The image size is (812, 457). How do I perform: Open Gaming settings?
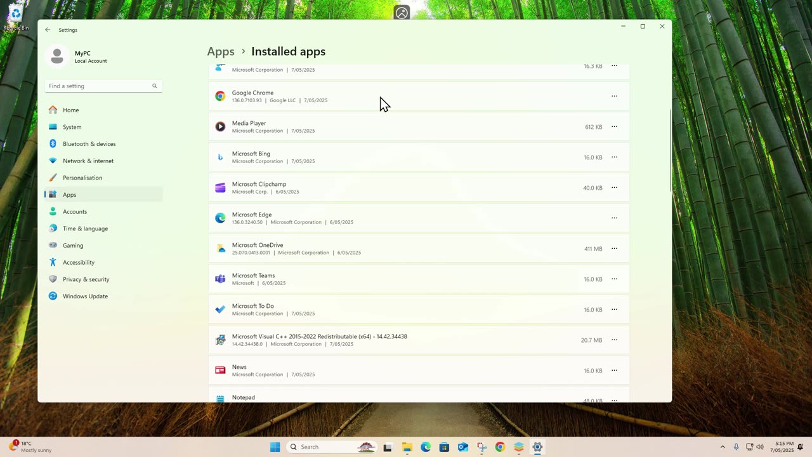click(103, 246)
